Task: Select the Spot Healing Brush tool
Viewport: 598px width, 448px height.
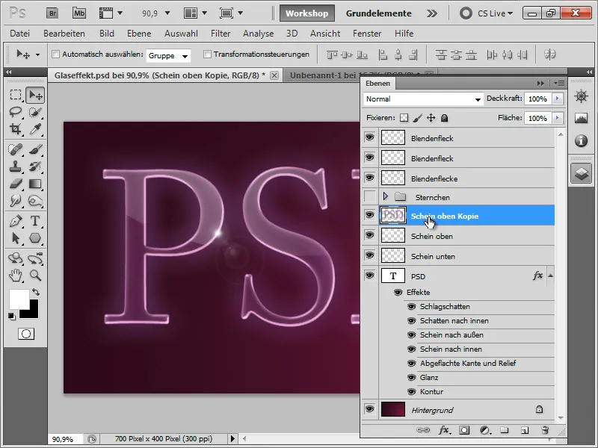Action: coord(15,149)
